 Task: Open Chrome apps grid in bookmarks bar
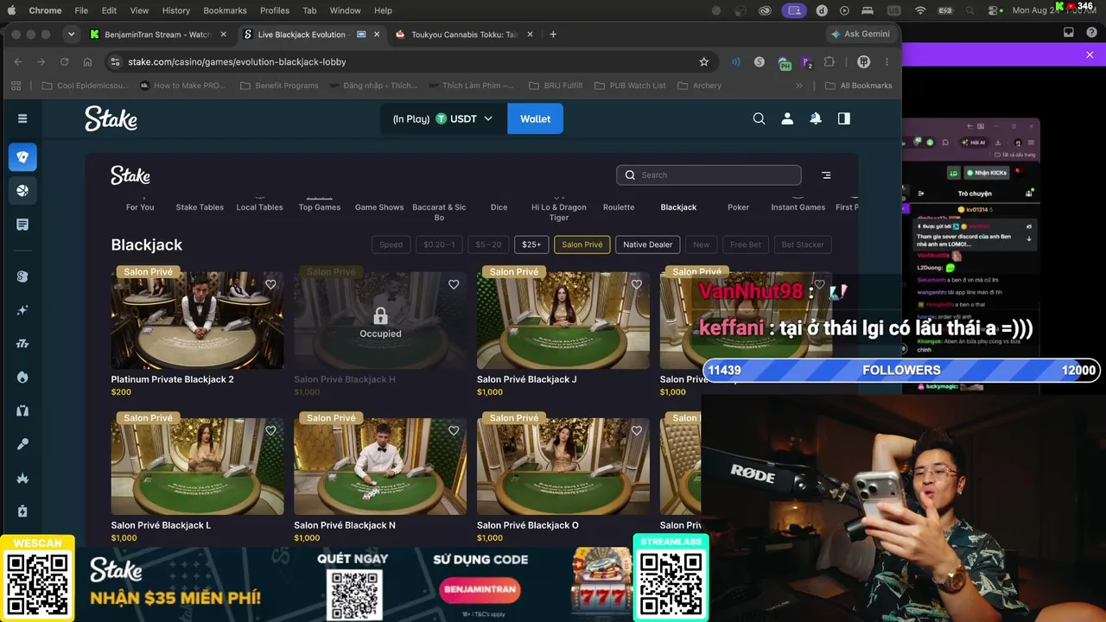[16, 86]
